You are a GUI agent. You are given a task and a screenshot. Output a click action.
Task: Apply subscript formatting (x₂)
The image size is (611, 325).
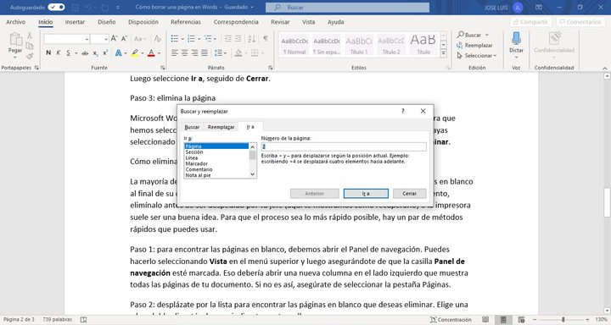tap(95, 52)
